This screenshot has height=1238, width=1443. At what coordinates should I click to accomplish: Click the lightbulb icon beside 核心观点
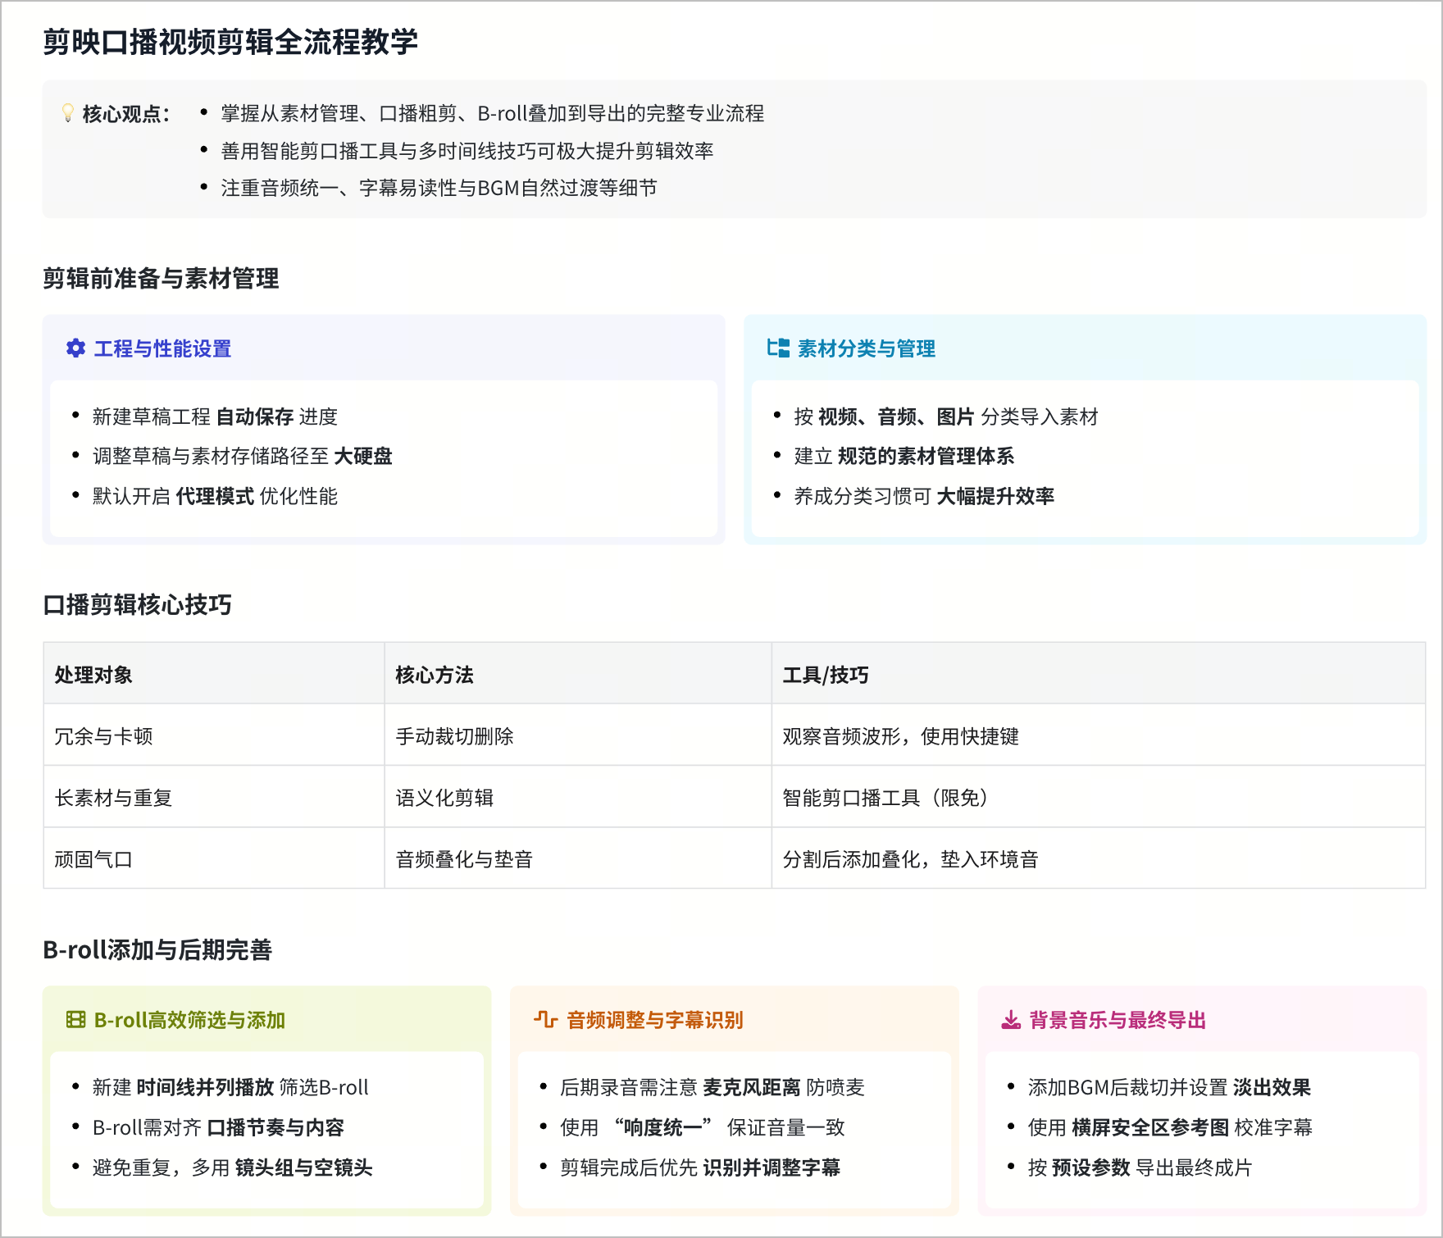(x=68, y=113)
